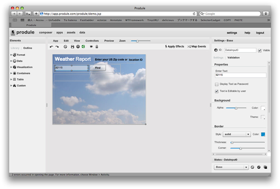280x189 pixels.
Task: Click the delete state circle icon
Action: (252, 167)
